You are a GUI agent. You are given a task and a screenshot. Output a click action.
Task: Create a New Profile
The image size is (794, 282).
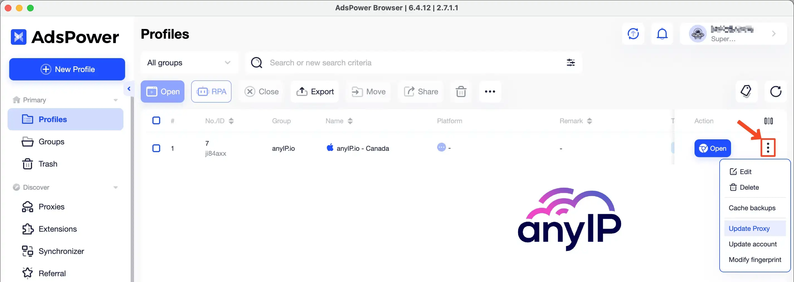[x=67, y=69]
